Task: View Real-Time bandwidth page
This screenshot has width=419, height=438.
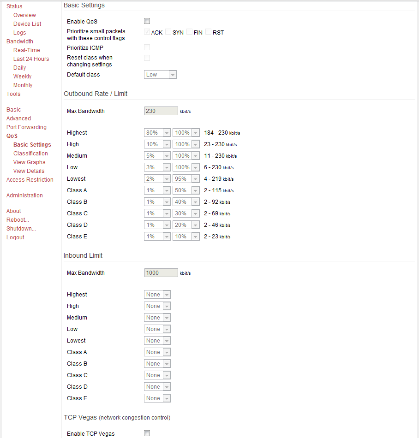Action: [27, 50]
